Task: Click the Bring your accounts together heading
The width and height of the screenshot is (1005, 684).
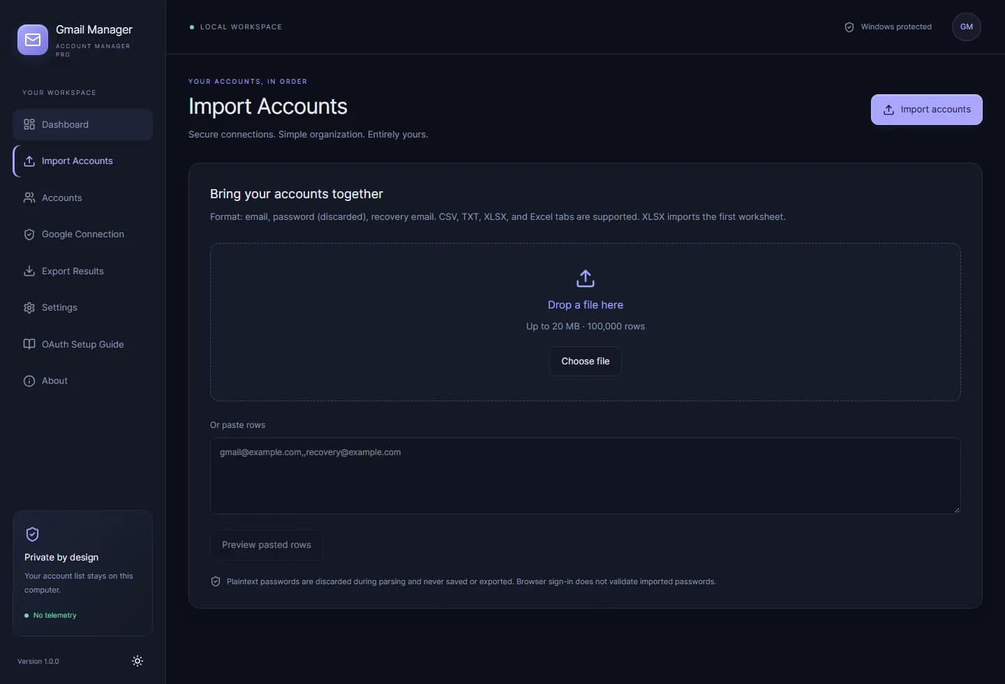Action: (x=297, y=194)
